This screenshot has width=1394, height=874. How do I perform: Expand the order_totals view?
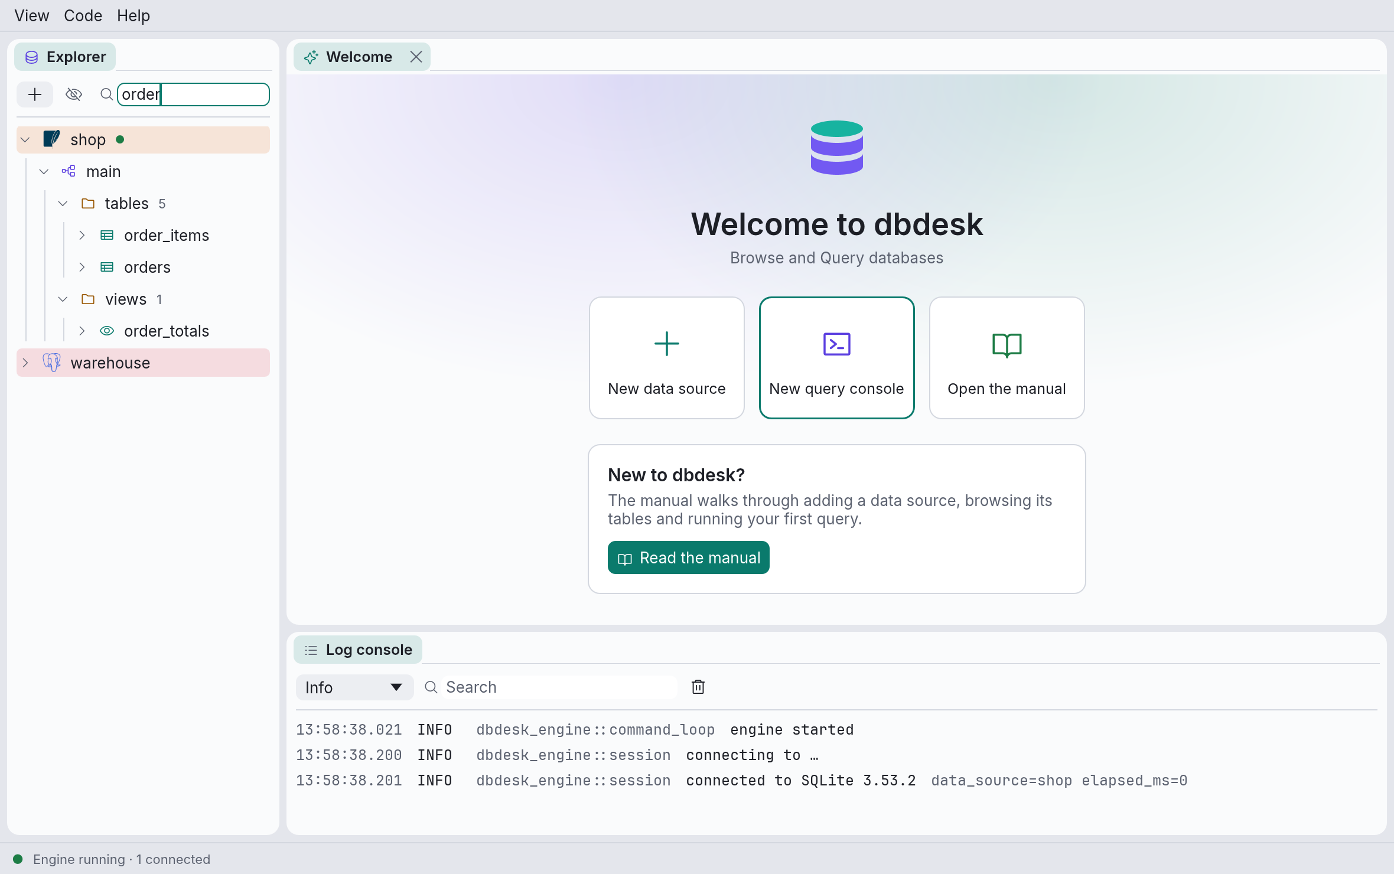[82, 331]
